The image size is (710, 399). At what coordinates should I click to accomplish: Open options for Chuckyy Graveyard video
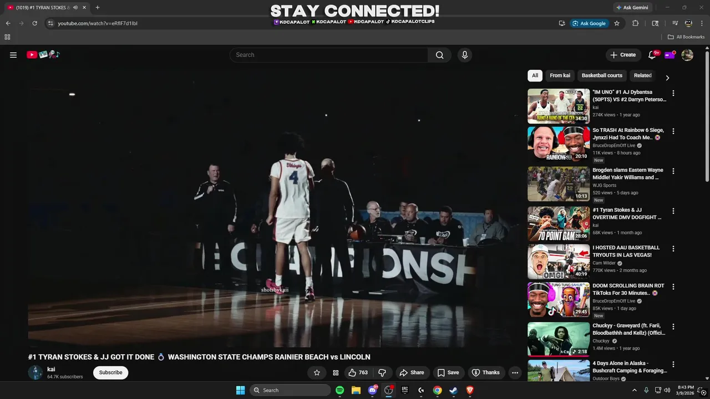[673, 326]
